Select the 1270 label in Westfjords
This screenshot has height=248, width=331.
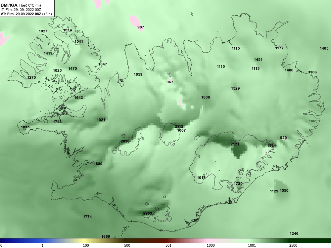tap(31, 77)
